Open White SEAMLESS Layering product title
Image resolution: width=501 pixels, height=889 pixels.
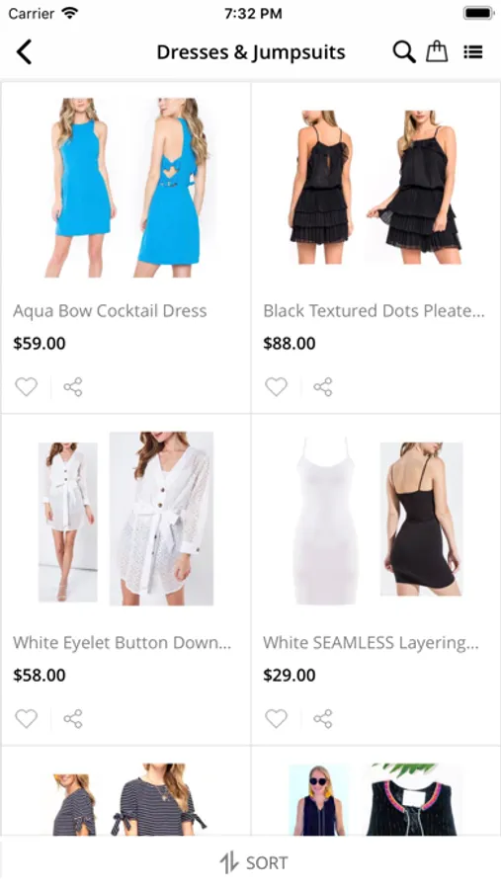click(372, 642)
